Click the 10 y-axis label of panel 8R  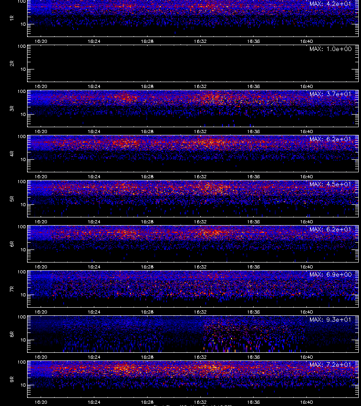click(23, 340)
